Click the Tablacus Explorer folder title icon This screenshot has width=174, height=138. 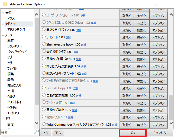(5, 4)
